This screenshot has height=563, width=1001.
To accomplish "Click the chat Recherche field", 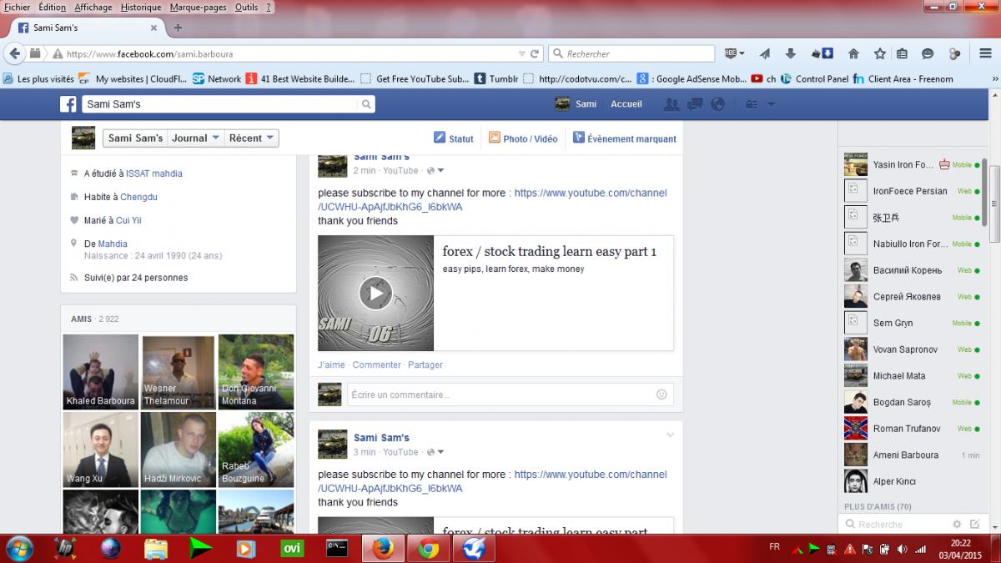I will (x=894, y=524).
